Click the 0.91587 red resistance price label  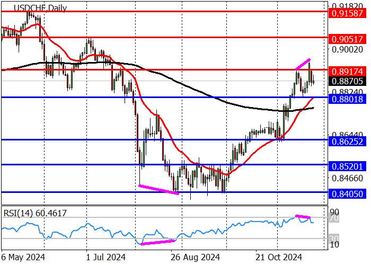[x=347, y=13]
